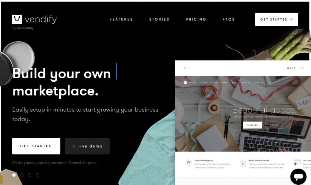Click the Discover button in preview image
The image size is (311, 185).
253,125
